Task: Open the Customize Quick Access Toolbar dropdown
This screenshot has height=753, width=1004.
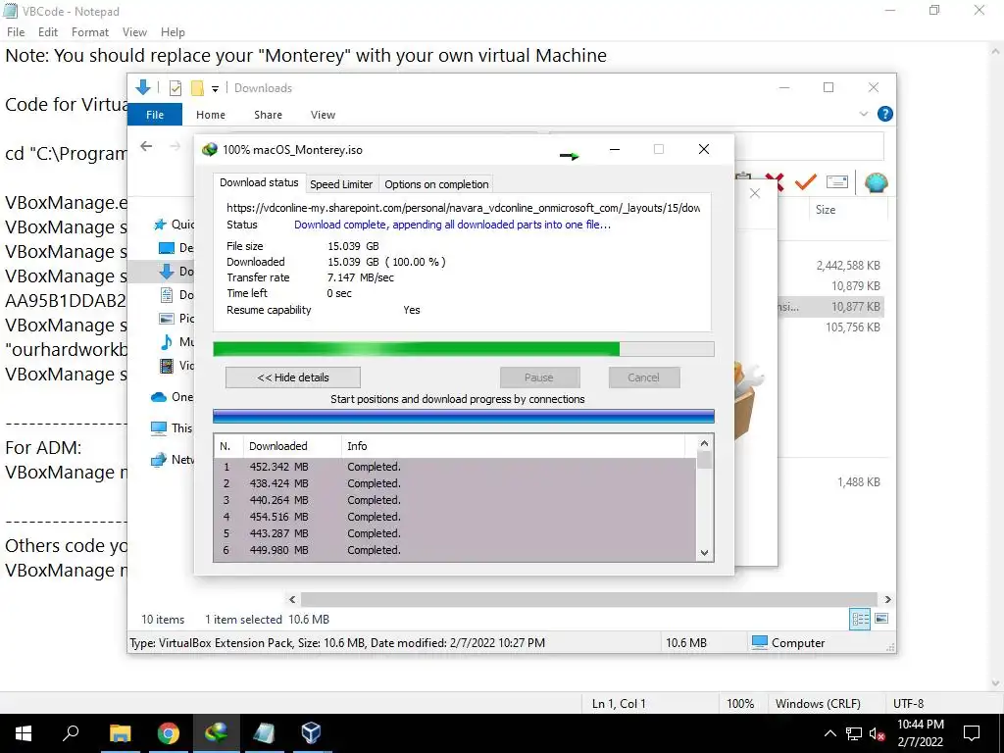Action: 215,89
